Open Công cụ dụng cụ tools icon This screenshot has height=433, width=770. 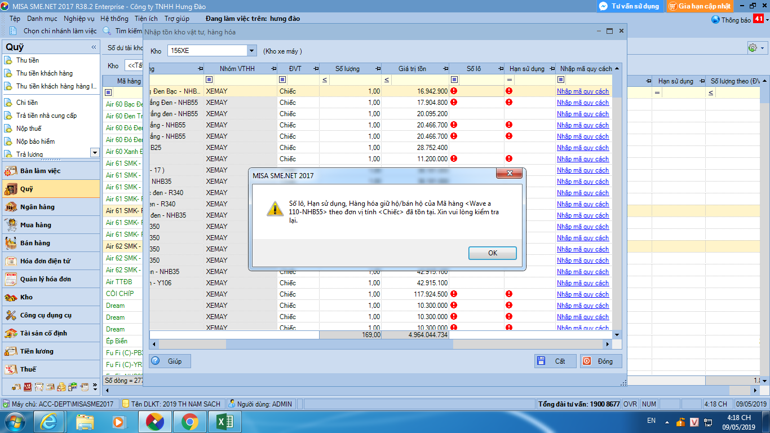point(11,315)
